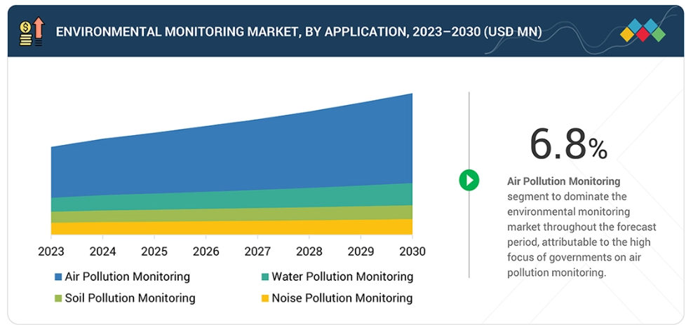Toggle Noise Pollution Monitoring legend label
686x327 pixels.
coord(342,298)
